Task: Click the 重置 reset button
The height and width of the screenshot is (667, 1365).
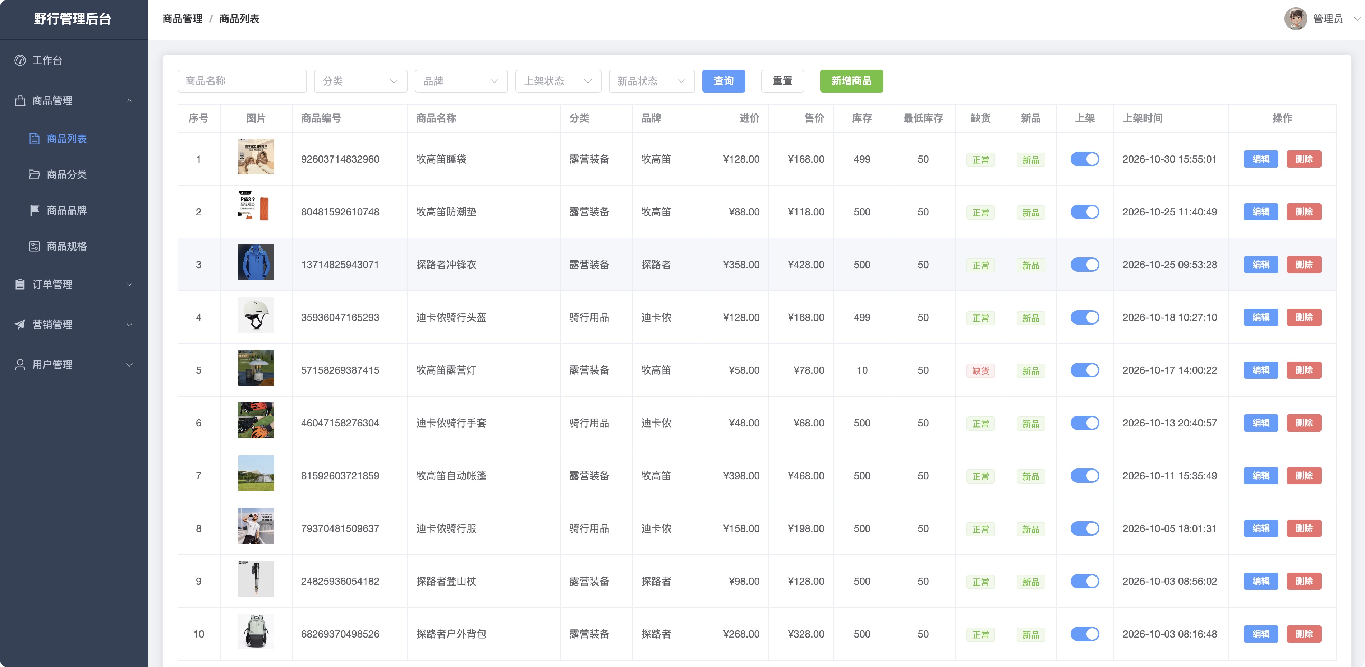Action: point(782,81)
